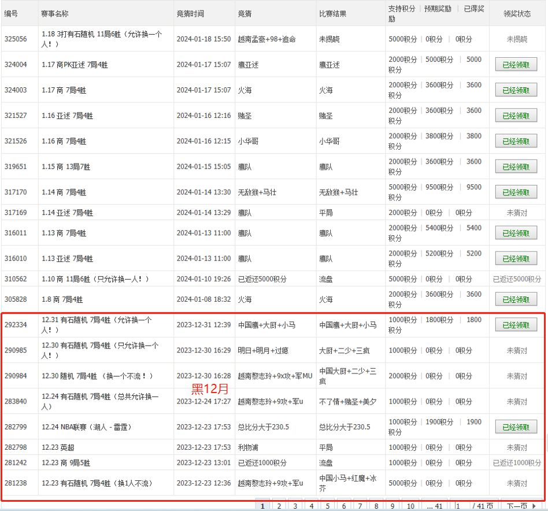Click the 竞猜时间 column header
Screen dimensions: 548x511
[190, 13]
